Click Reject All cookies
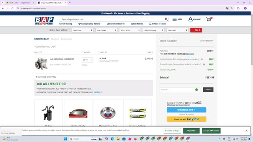Image resolution: width=253 pixels, height=142 pixels. click(x=191, y=131)
